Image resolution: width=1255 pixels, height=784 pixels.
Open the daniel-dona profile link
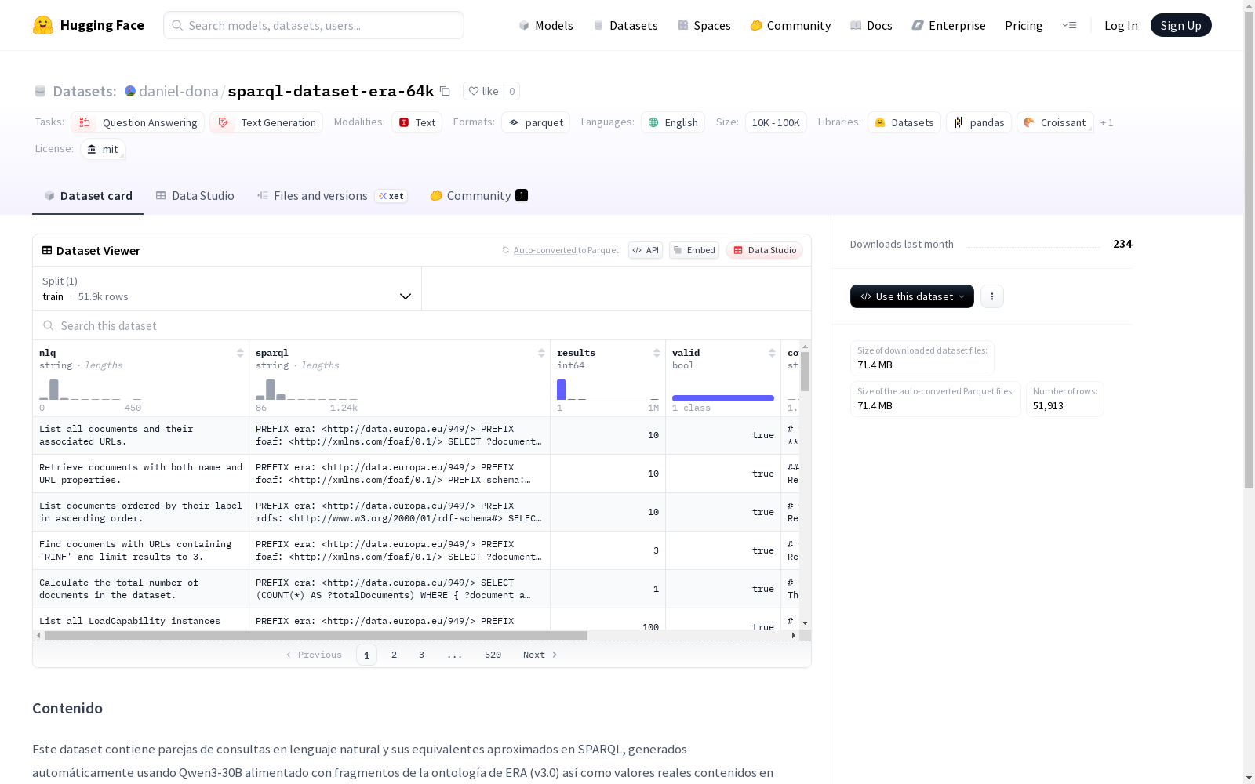pyautogui.click(x=179, y=91)
